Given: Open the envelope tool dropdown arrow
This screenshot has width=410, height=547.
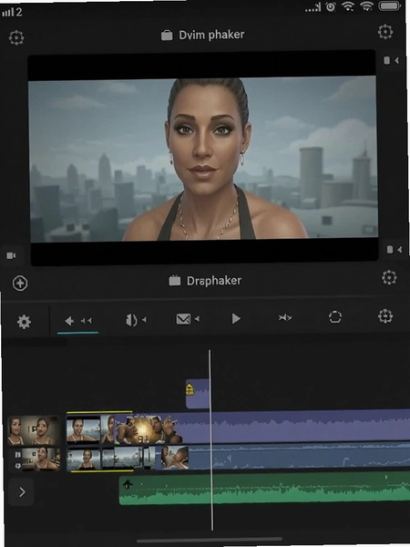Looking at the screenshot, I should (x=197, y=318).
